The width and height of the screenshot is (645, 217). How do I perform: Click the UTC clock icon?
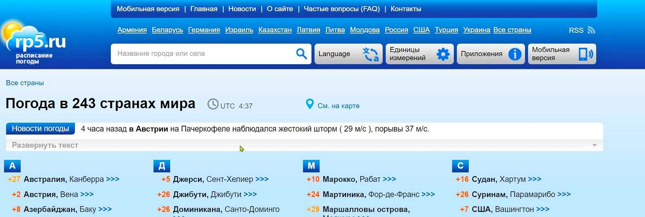coord(213,104)
